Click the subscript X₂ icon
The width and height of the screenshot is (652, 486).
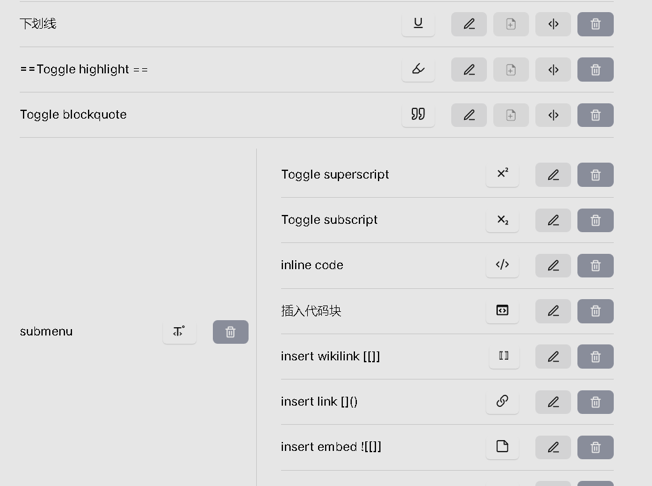pos(502,220)
